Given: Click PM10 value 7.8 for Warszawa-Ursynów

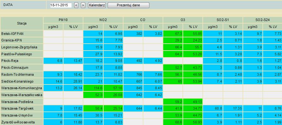Looking at the screenshot, I should 53,116.
